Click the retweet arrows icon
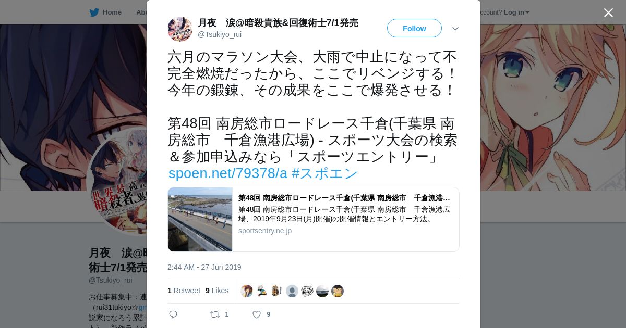The image size is (626, 328). pos(214,314)
